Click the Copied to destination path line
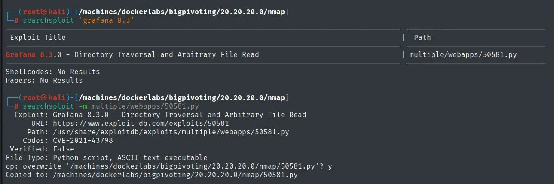Image resolution: width=554 pixels, height=184 pixels. 152,175
